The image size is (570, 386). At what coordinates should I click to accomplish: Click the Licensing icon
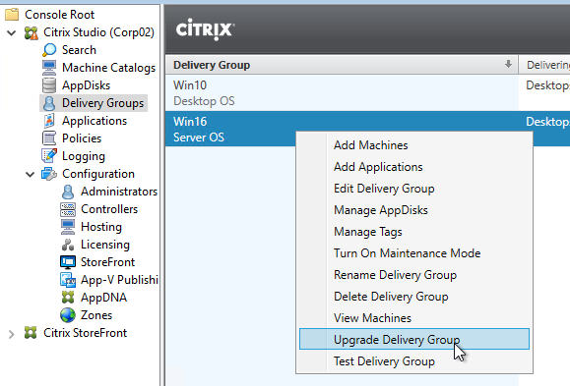tap(68, 245)
